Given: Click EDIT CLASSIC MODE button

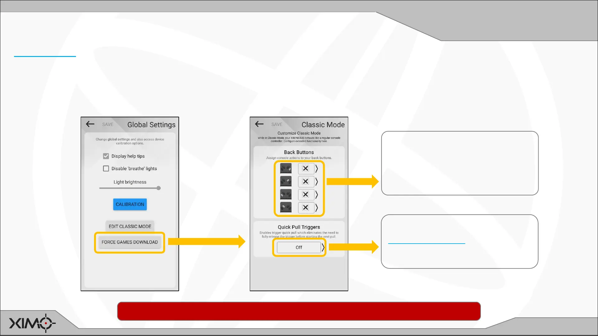Looking at the screenshot, I should 130,226.
